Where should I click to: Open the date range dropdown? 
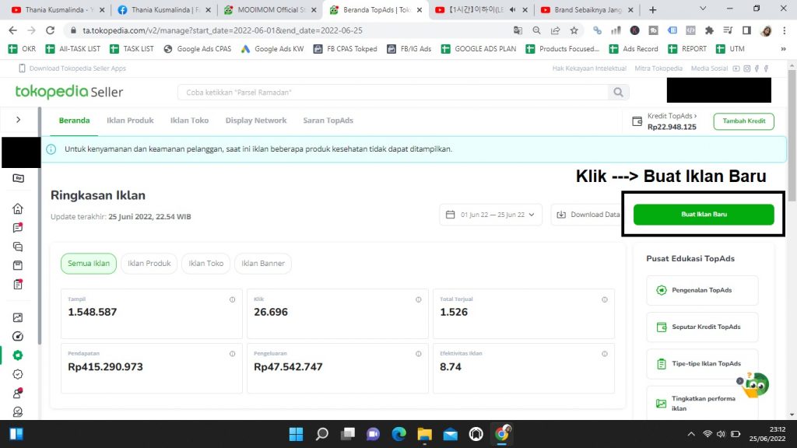click(x=491, y=215)
